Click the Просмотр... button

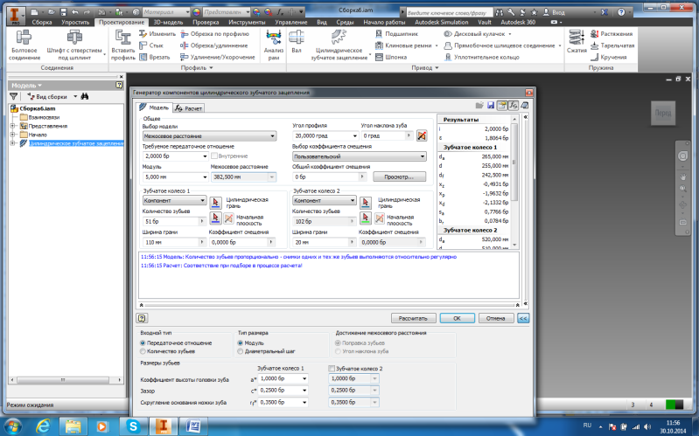(399, 176)
